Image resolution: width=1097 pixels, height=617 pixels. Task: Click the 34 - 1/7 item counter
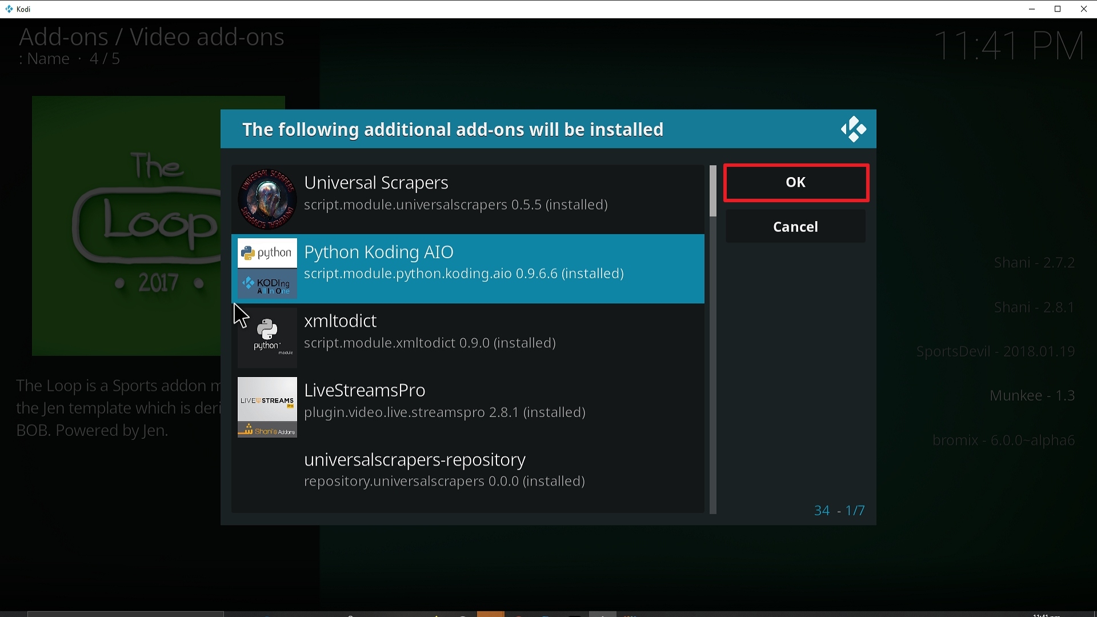839,511
